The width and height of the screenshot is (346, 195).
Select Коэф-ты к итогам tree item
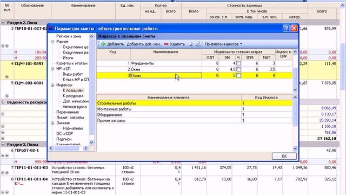(72, 63)
